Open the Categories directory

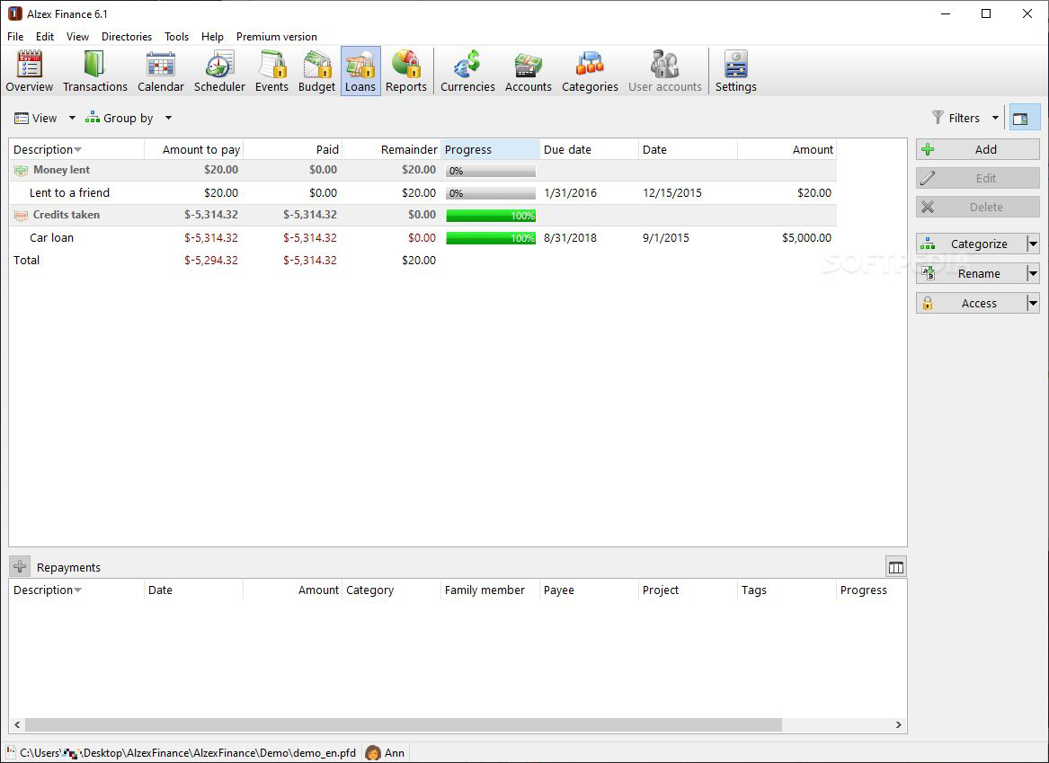tap(590, 71)
